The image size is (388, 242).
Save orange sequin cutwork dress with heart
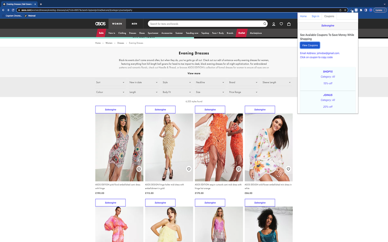(239, 169)
